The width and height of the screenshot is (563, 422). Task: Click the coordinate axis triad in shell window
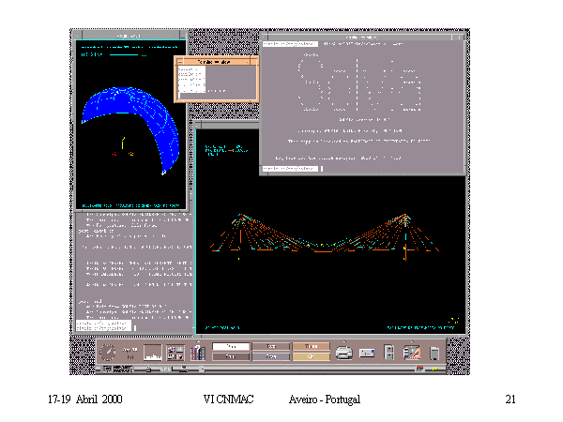(123, 148)
